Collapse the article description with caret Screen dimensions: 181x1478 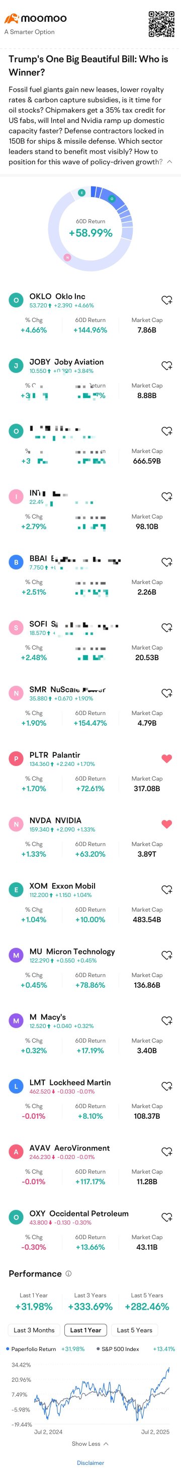point(169,162)
